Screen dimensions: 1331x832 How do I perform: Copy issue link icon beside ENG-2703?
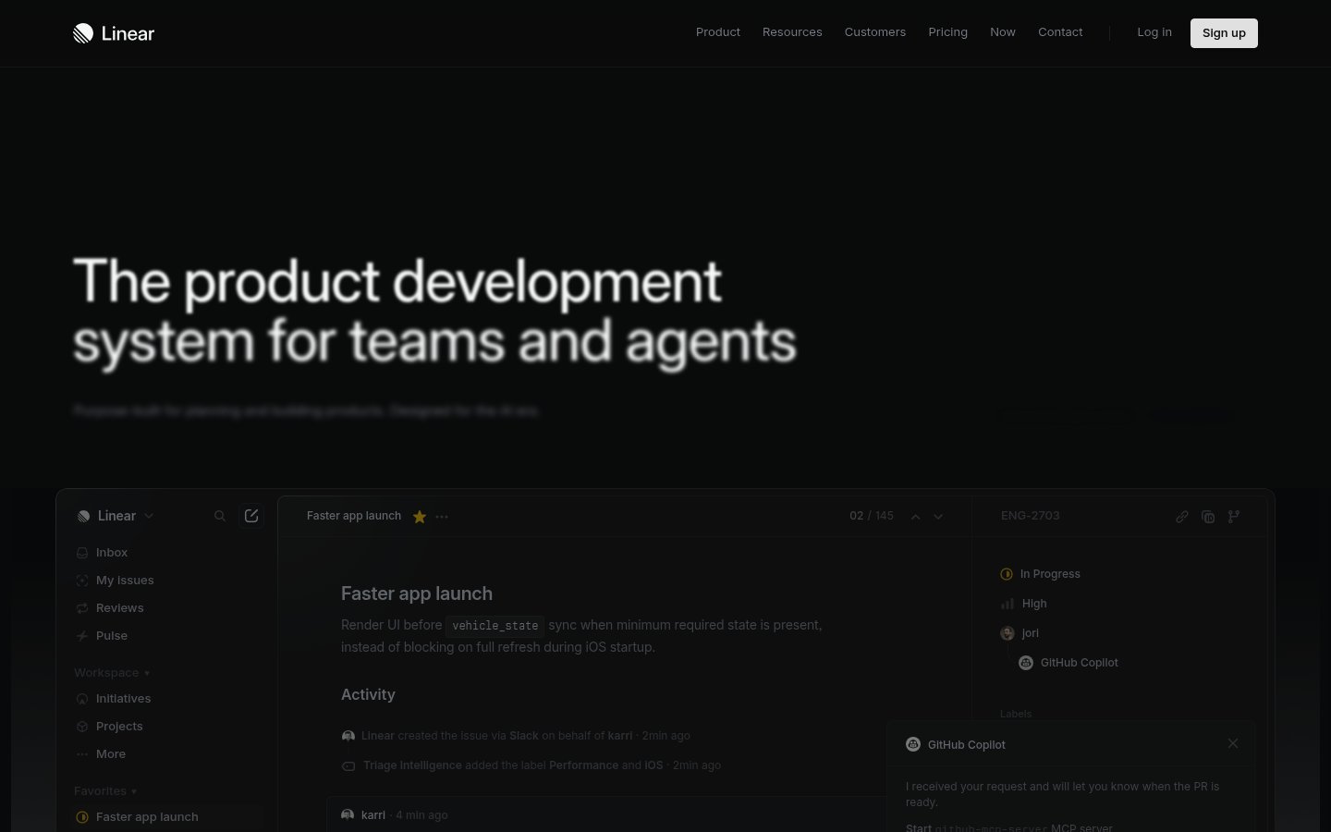point(1181,517)
